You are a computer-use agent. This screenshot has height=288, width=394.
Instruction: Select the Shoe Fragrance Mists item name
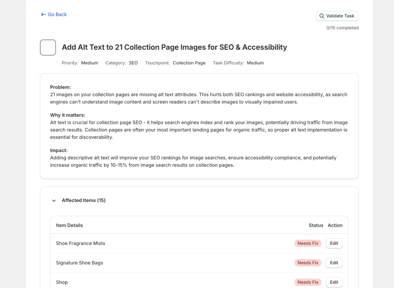[x=81, y=243]
